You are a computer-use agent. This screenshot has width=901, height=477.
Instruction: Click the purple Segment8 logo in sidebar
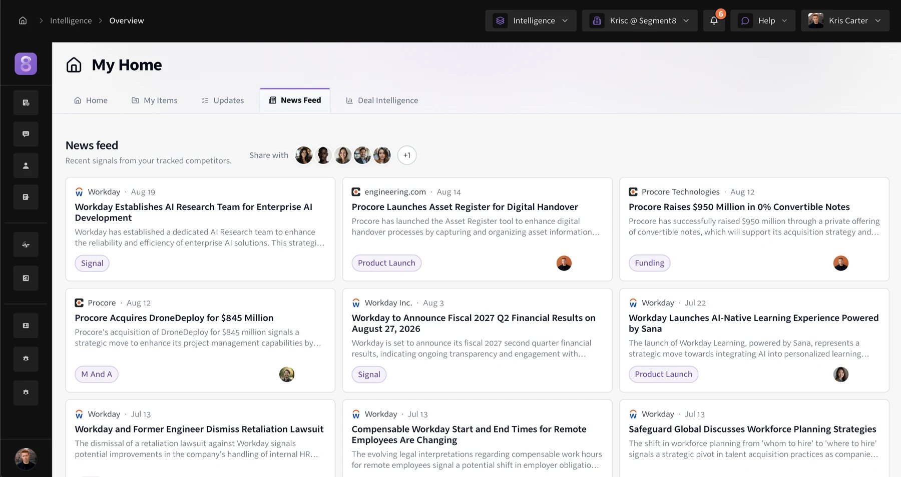click(26, 63)
